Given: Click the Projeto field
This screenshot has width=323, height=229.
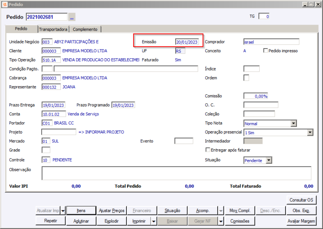Looking at the screenshot, I should 59,132.
